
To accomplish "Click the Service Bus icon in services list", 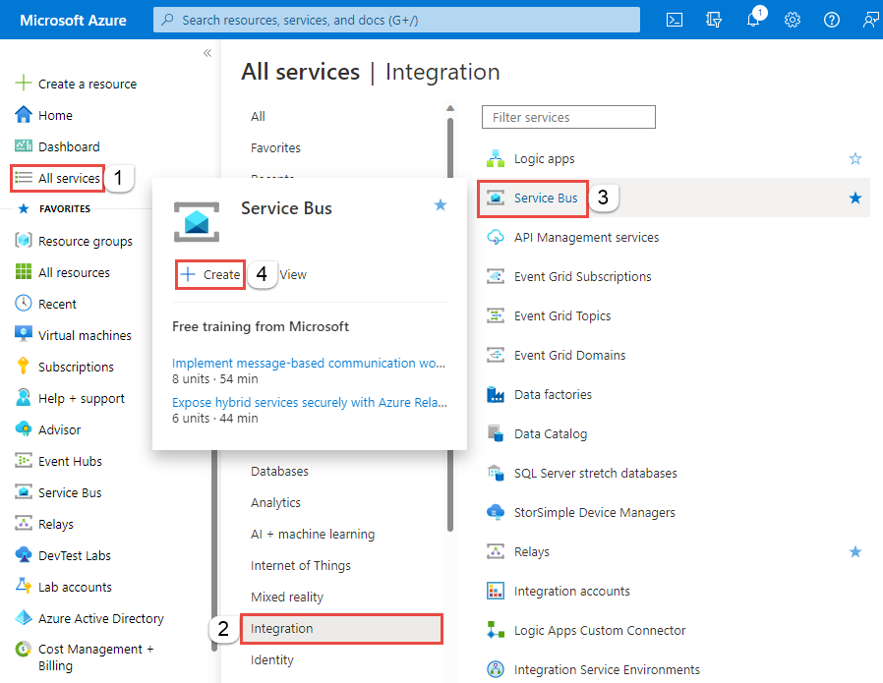I will point(496,199).
